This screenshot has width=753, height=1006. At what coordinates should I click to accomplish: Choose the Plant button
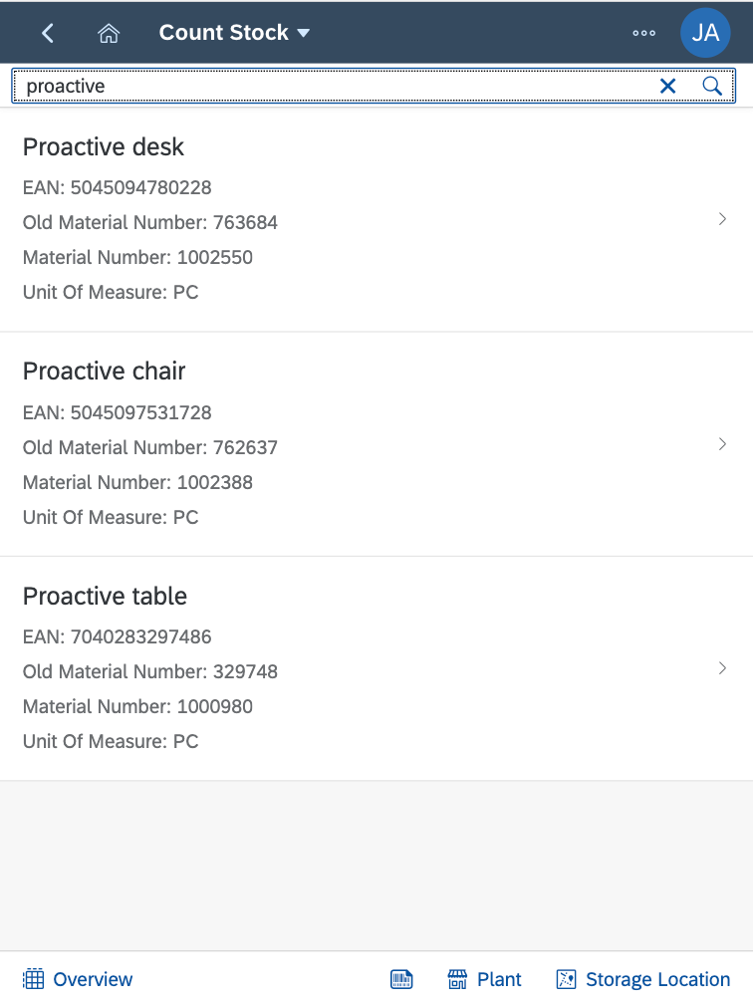(484, 979)
